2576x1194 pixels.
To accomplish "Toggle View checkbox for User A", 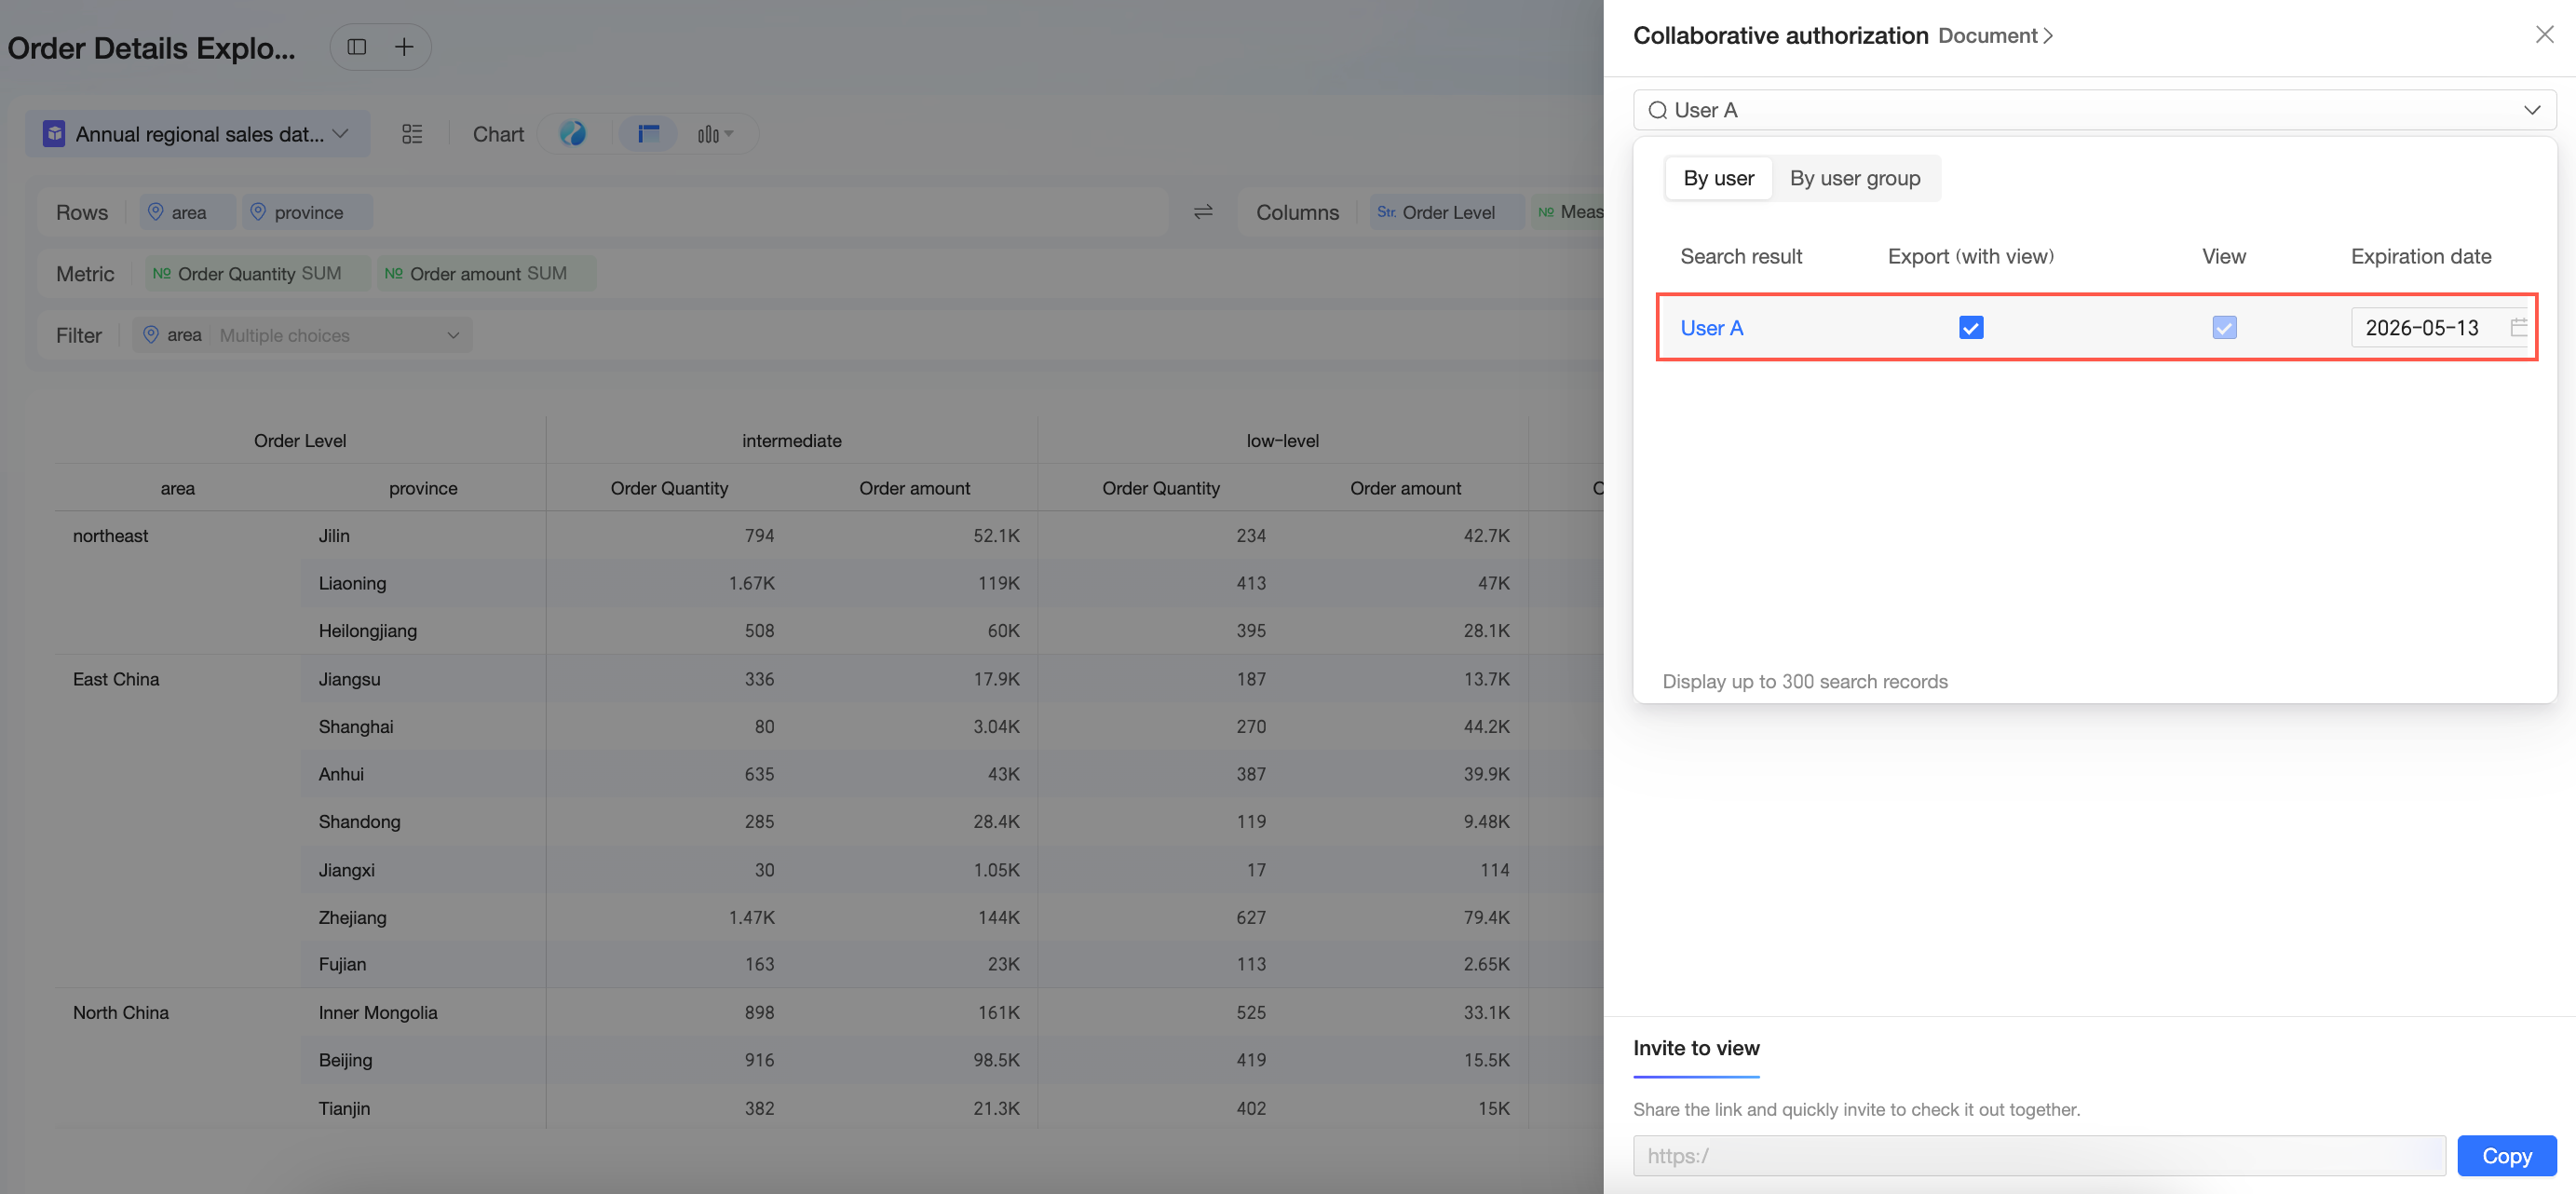I will click(x=2224, y=328).
